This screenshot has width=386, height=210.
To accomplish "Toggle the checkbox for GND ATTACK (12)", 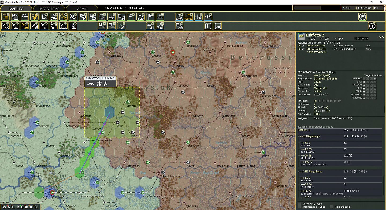I will tap(303, 49).
